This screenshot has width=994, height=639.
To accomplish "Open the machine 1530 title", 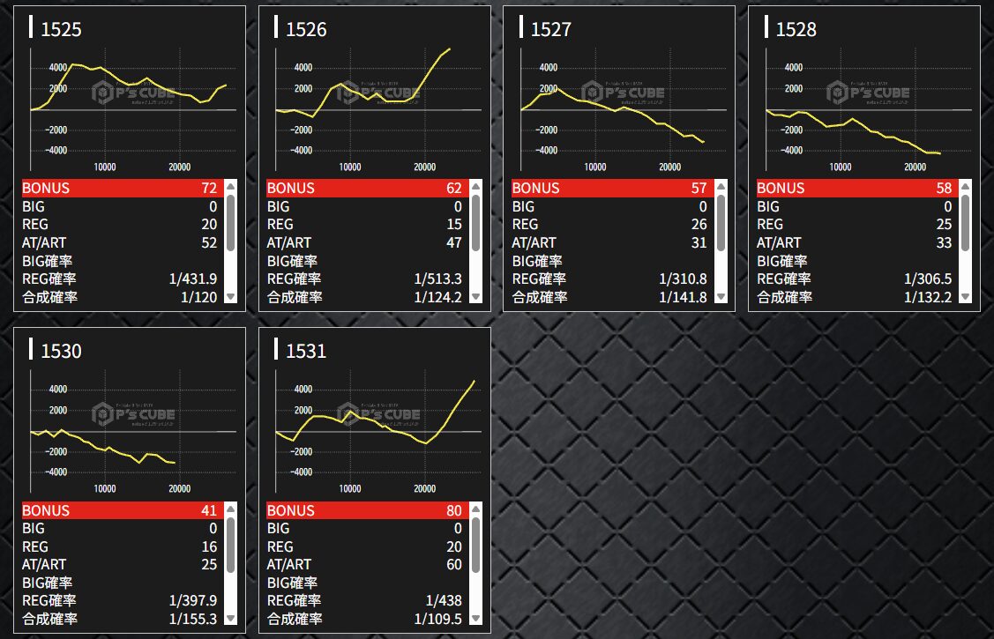I will [x=61, y=351].
